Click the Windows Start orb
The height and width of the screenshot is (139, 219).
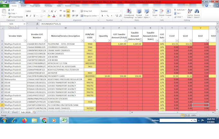tap(4, 120)
